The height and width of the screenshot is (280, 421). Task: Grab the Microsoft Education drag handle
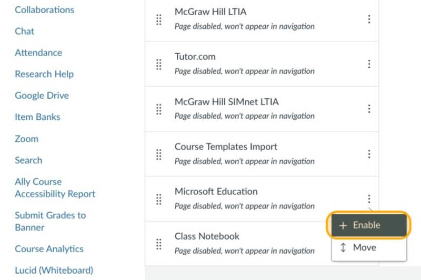click(x=159, y=199)
